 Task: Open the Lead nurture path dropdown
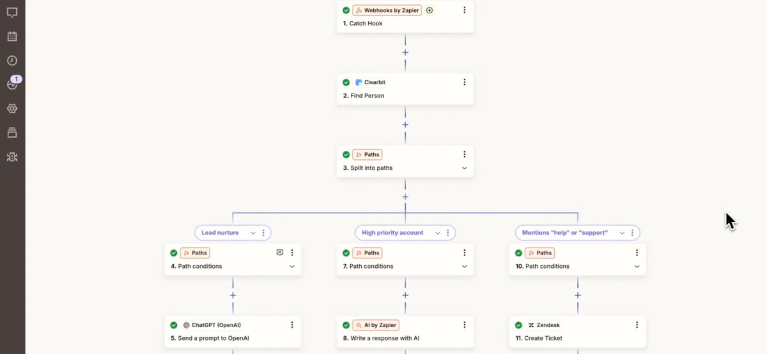(x=254, y=233)
